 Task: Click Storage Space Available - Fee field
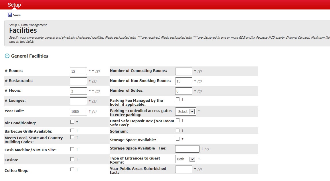pos(187,149)
